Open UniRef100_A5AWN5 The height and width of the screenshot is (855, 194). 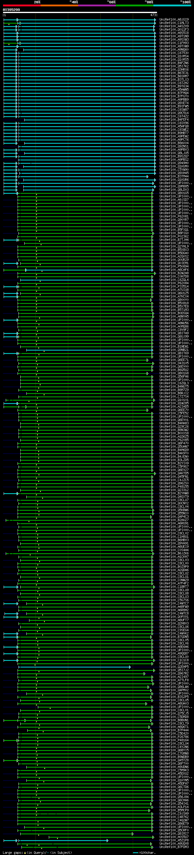coord(174,89)
